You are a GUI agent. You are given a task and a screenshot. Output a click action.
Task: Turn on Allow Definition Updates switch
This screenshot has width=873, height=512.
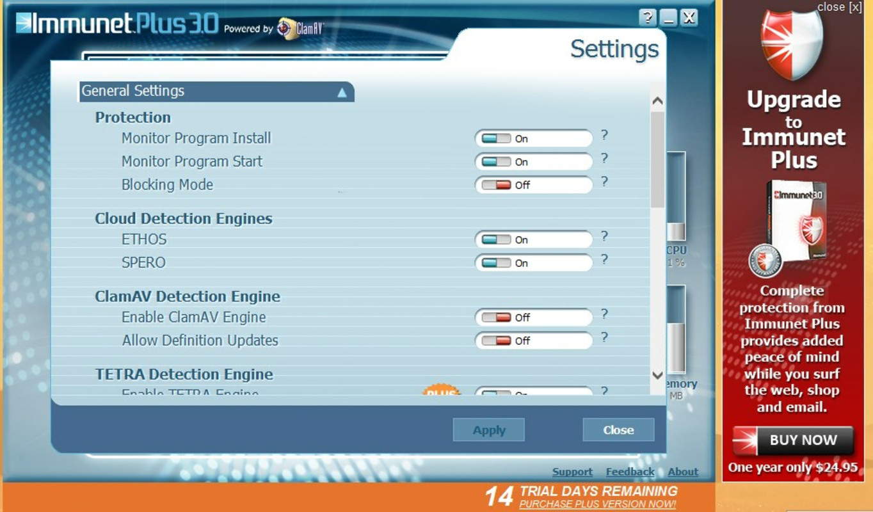496,340
